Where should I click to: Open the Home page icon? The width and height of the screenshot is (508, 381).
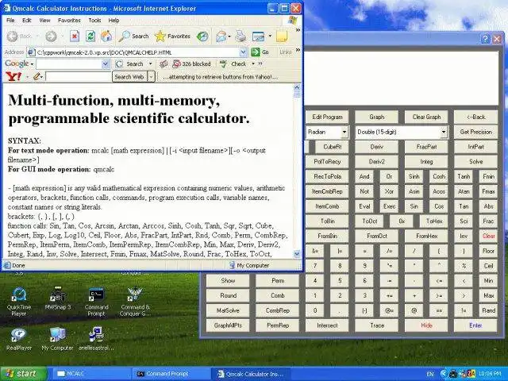(x=106, y=37)
